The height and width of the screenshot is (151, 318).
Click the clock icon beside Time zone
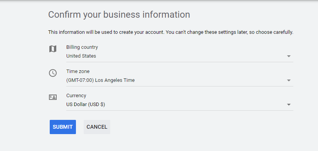click(53, 73)
